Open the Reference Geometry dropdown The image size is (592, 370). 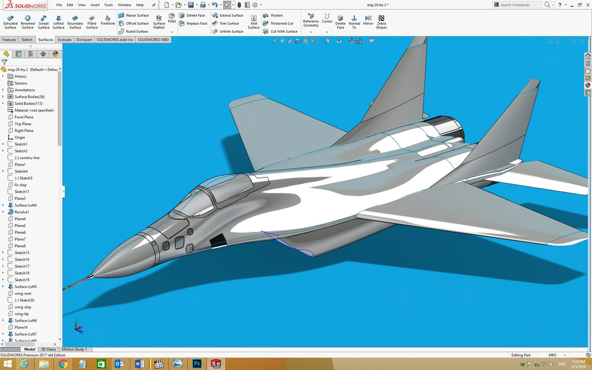(311, 31)
